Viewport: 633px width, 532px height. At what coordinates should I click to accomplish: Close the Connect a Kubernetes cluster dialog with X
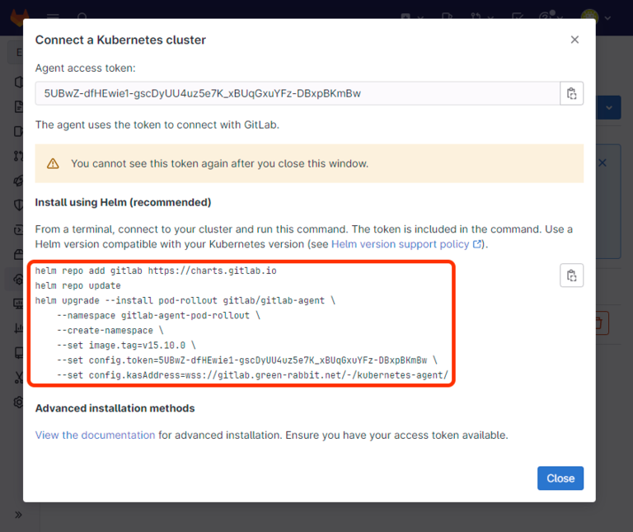pos(574,40)
